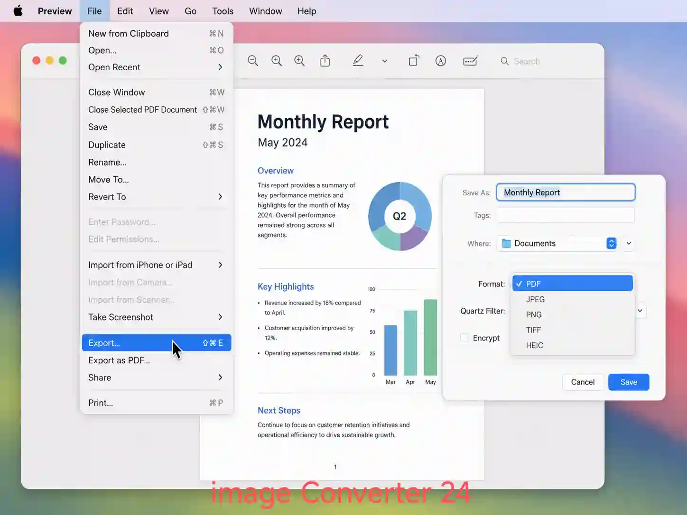Select PDF in the Format list
687x515 pixels.
click(x=573, y=284)
